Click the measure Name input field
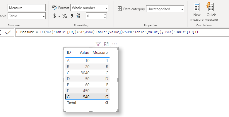 [x=27, y=8]
